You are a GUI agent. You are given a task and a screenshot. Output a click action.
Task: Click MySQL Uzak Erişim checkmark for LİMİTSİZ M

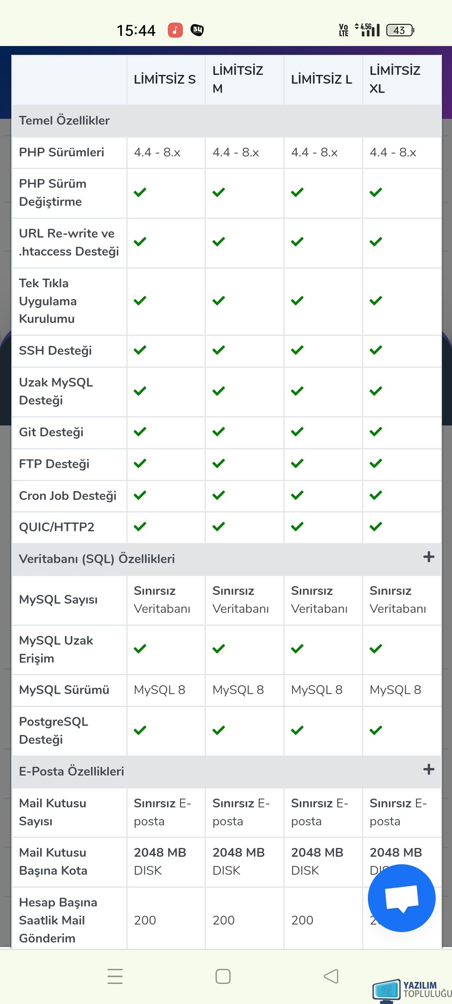(x=218, y=649)
